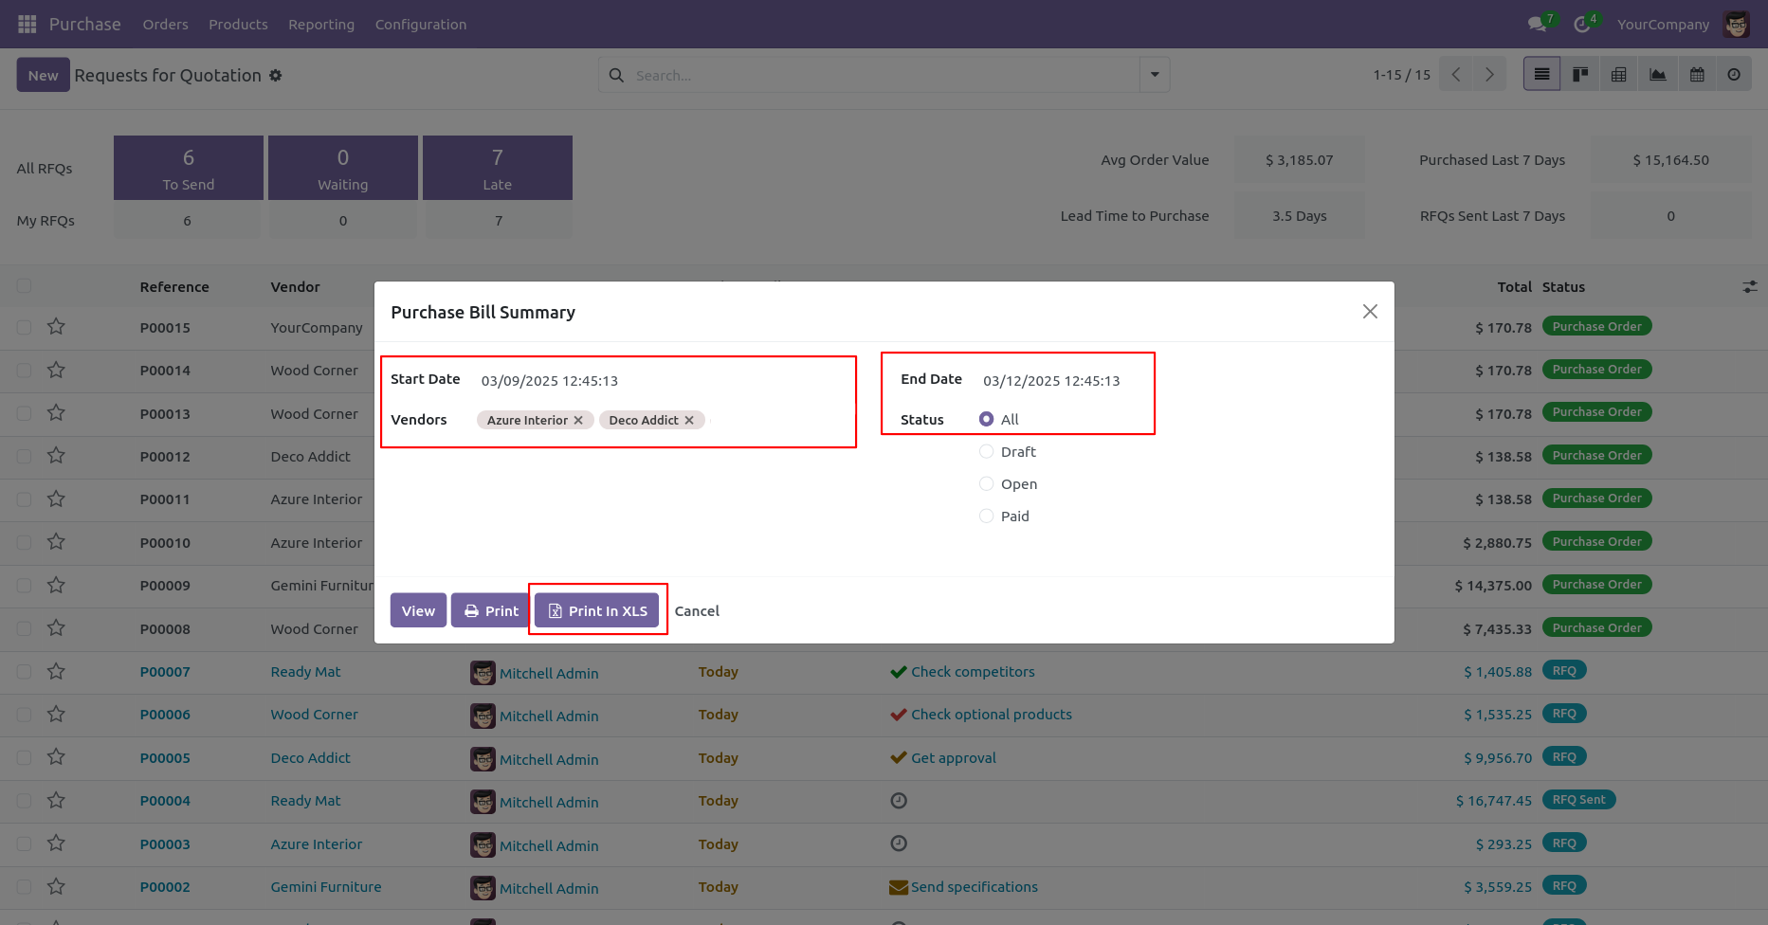Switch to calendar view
The height and width of the screenshot is (925, 1768).
[1697, 74]
